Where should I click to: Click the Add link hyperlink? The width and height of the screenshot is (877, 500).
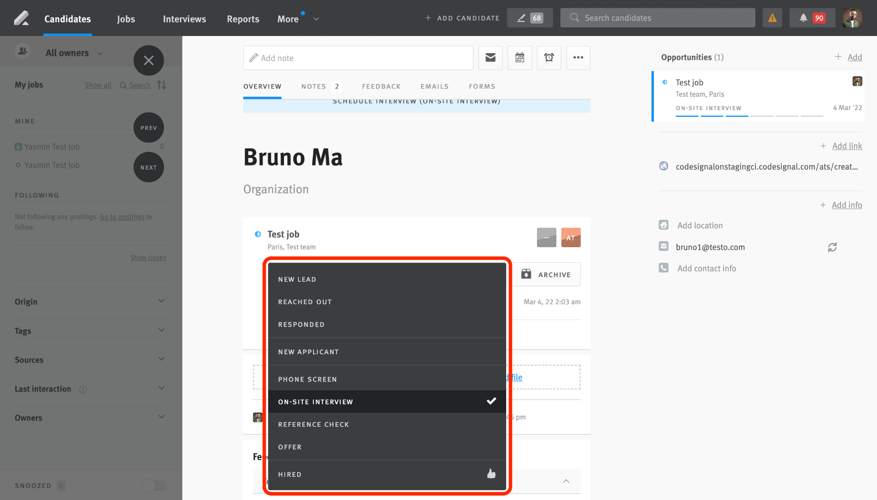(x=847, y=146)
